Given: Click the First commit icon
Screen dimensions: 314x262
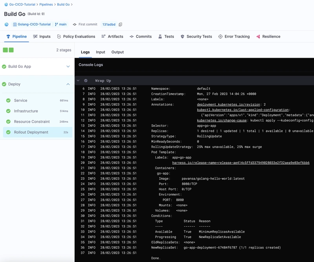Looking at the screenshot, I should tap(75, 24).
